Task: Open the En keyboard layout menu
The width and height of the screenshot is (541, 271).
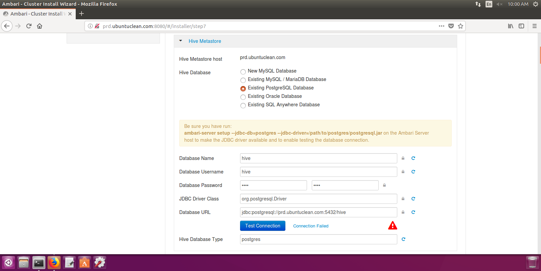Action: (489, 4)
